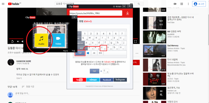This screenshot has width=209, height=103.
Task: Open 숨은명곡_가요 playlist thumbnail
Action: pyautogui.click(x=154, y=93)
